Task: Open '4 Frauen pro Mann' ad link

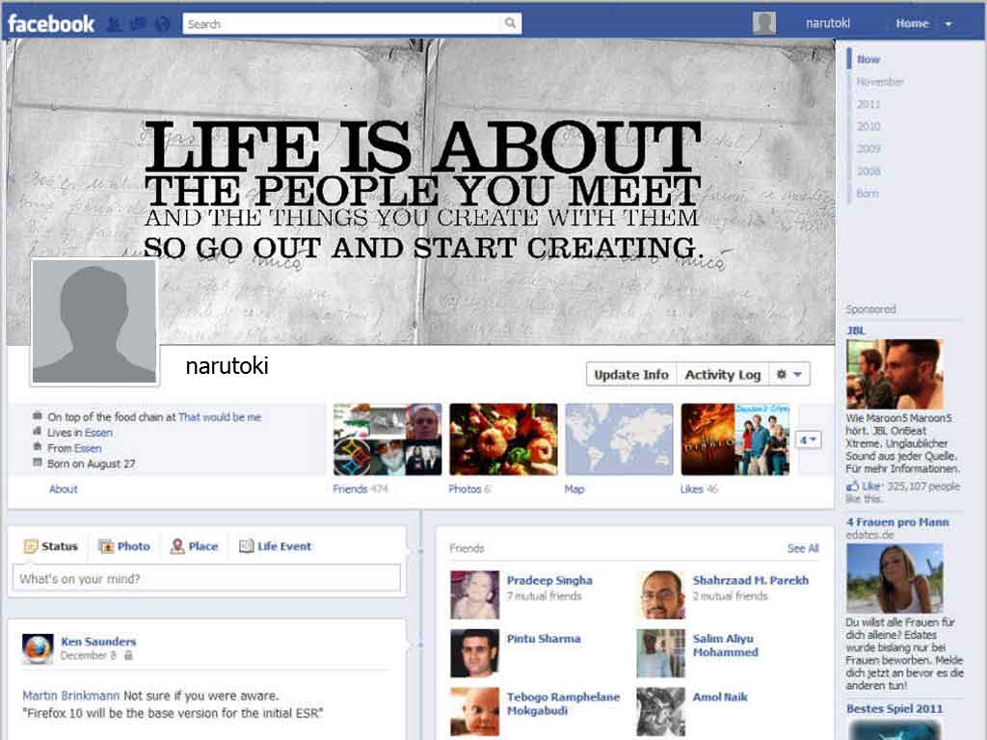Action: pyautogui.click(x=897, y=521)
